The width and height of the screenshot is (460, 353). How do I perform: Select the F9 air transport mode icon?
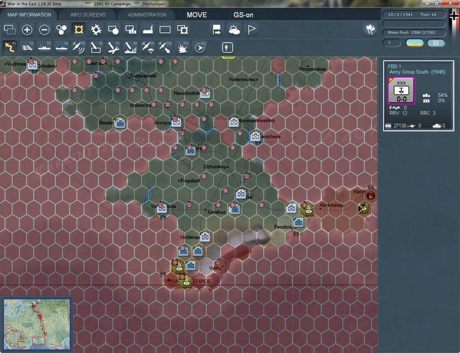tap(148, 47)
